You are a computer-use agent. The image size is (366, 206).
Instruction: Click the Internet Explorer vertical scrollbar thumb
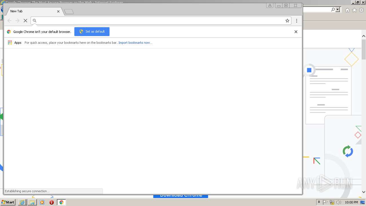364,49
